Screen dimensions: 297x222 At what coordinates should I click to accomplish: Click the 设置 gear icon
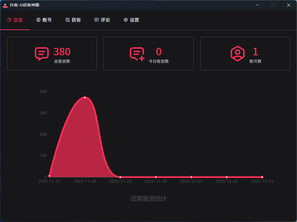[126, 20]
